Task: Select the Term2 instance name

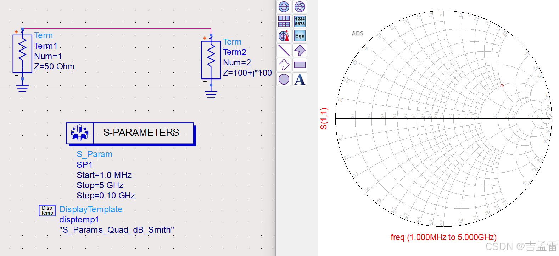Action: point(235,52)
